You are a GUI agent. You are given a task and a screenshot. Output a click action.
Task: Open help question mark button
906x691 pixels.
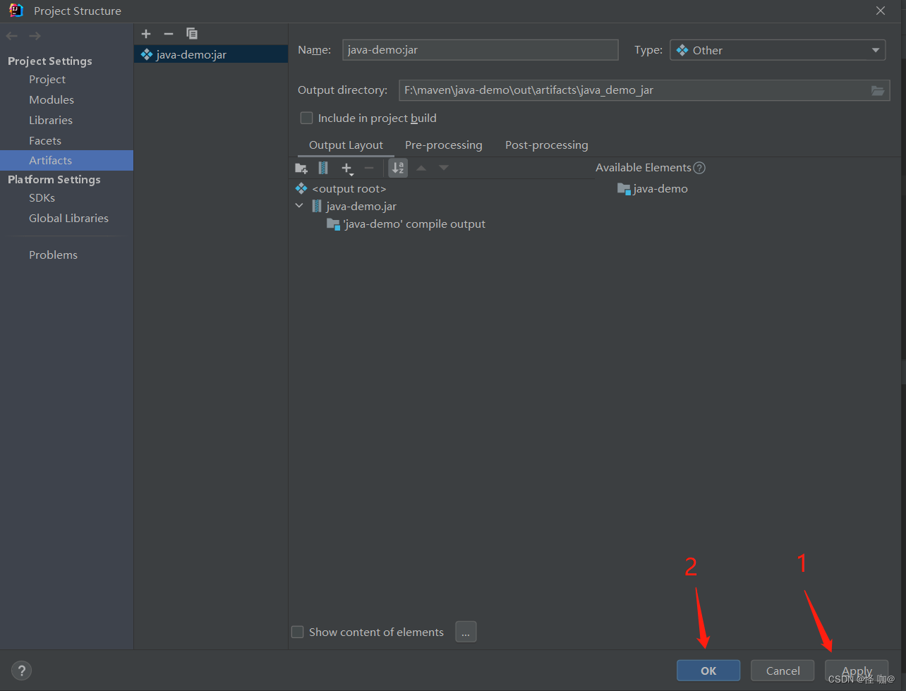tap(21, 671)
